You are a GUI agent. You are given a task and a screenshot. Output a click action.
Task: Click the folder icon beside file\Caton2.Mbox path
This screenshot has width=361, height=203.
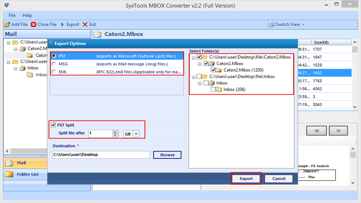tap(204, 57)
